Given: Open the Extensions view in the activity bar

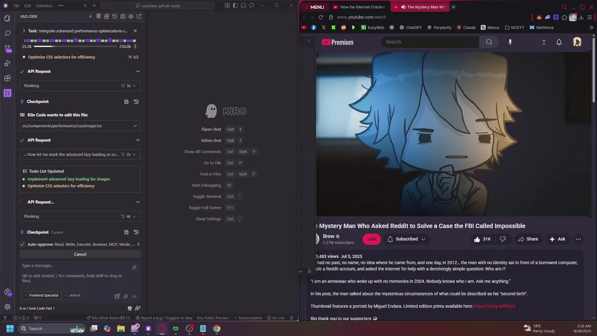Looking at the screenshot, I should point(7,78).
